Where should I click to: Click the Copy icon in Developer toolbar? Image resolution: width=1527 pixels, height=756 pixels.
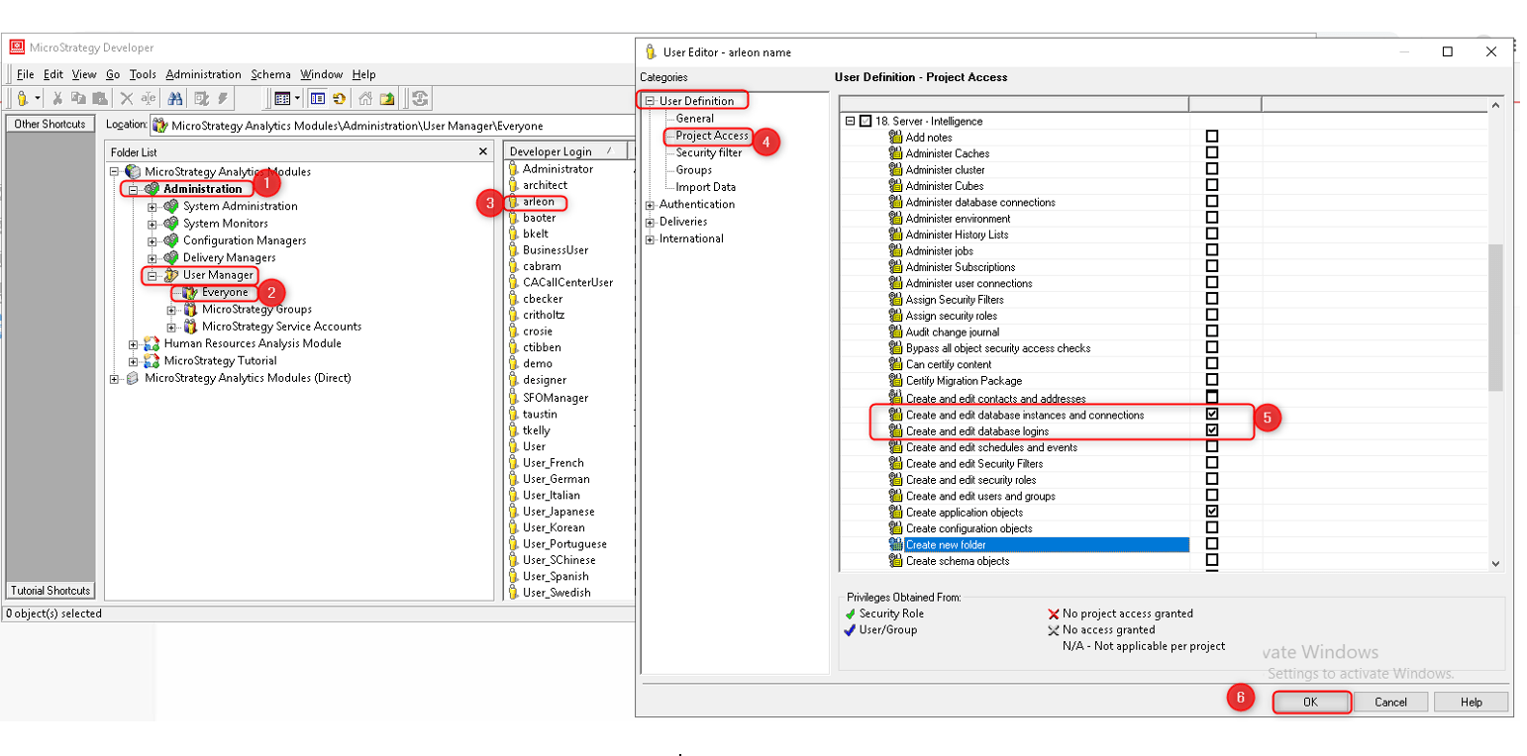78,98
